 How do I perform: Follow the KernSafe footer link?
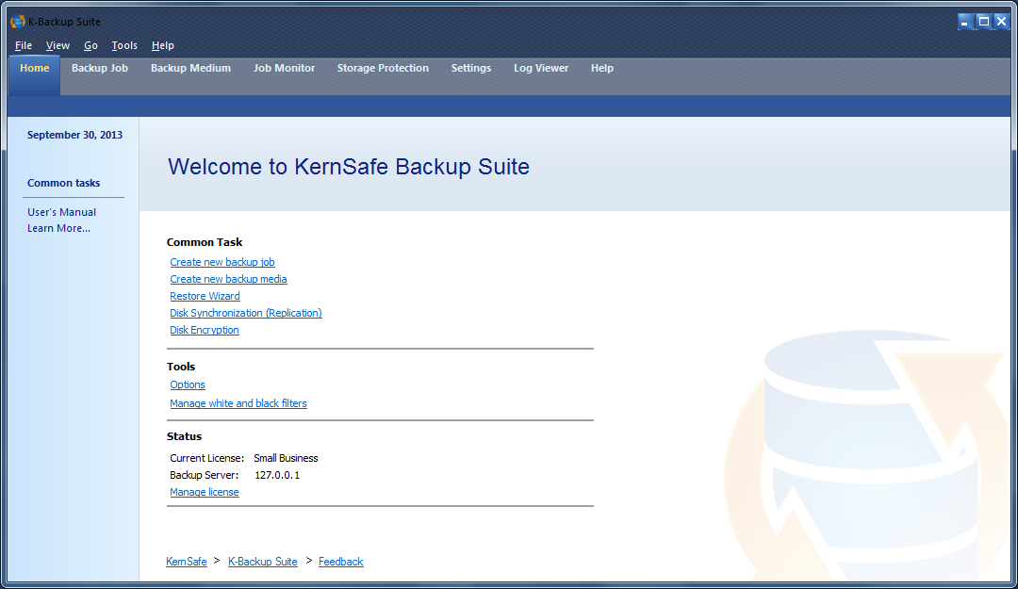point(187,562)
